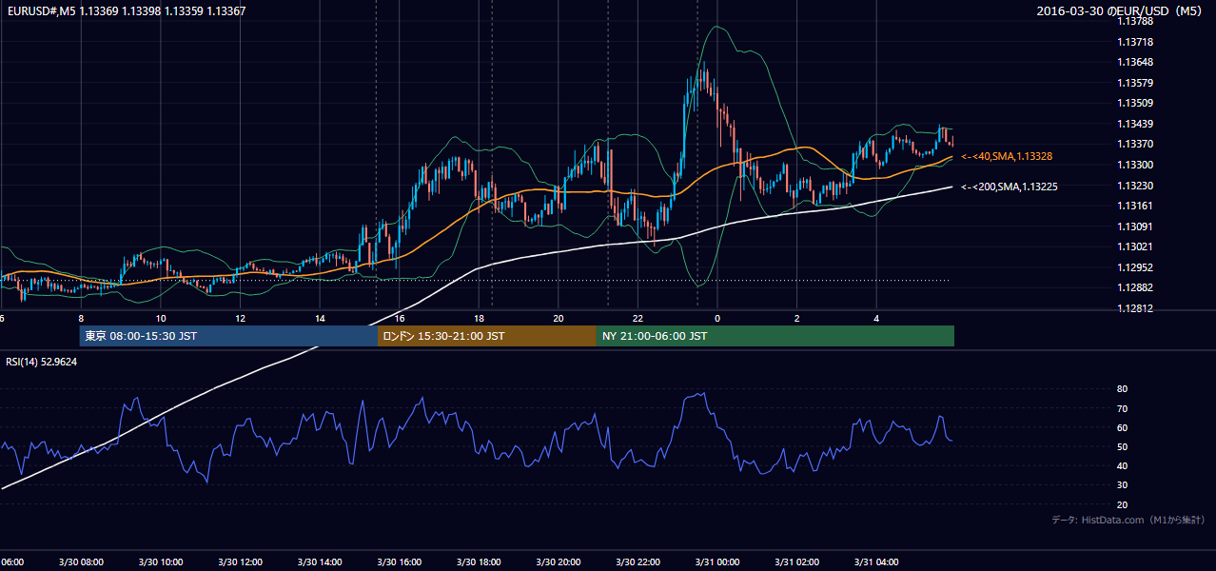The height and width of the screenshot is (571, 1216).
Task: Click hour tick 0 under the price chart
Action: coord(717,318)
